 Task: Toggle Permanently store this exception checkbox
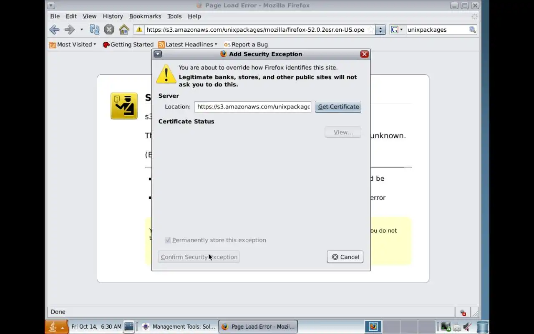[x=168, y=240]
